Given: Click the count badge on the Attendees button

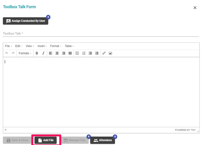Looking at the screenshot, I should click(115, 136).
